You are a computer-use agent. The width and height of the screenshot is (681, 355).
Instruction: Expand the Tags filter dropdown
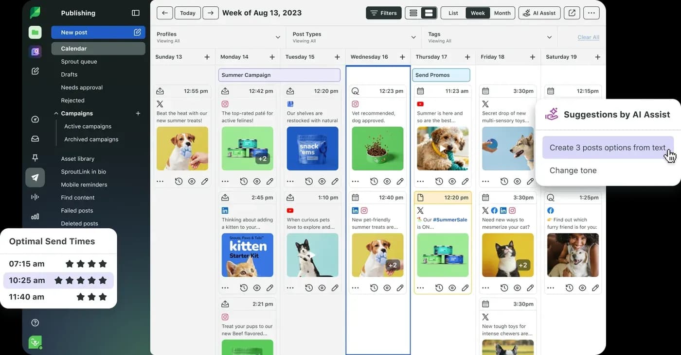coord(549,37)
